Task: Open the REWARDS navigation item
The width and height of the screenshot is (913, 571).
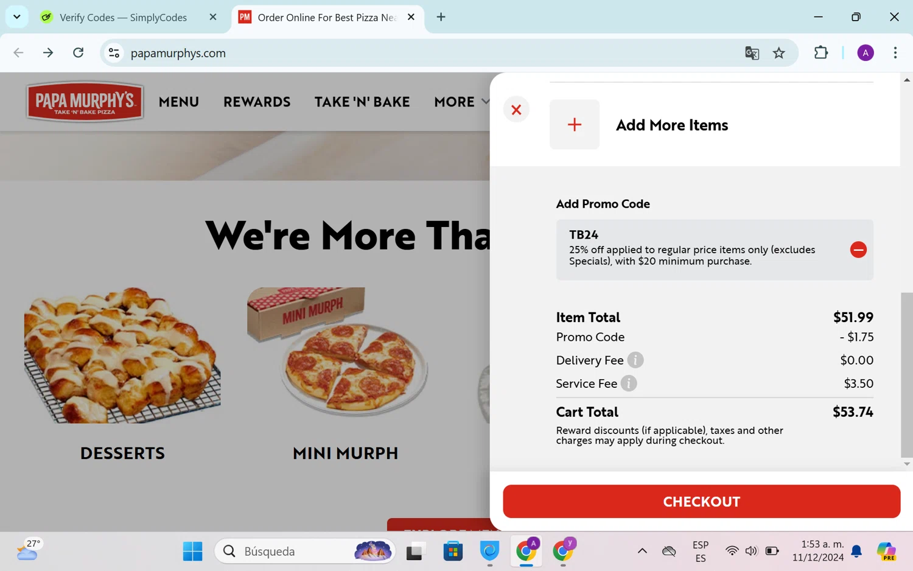Action: (x=257, y=102)
